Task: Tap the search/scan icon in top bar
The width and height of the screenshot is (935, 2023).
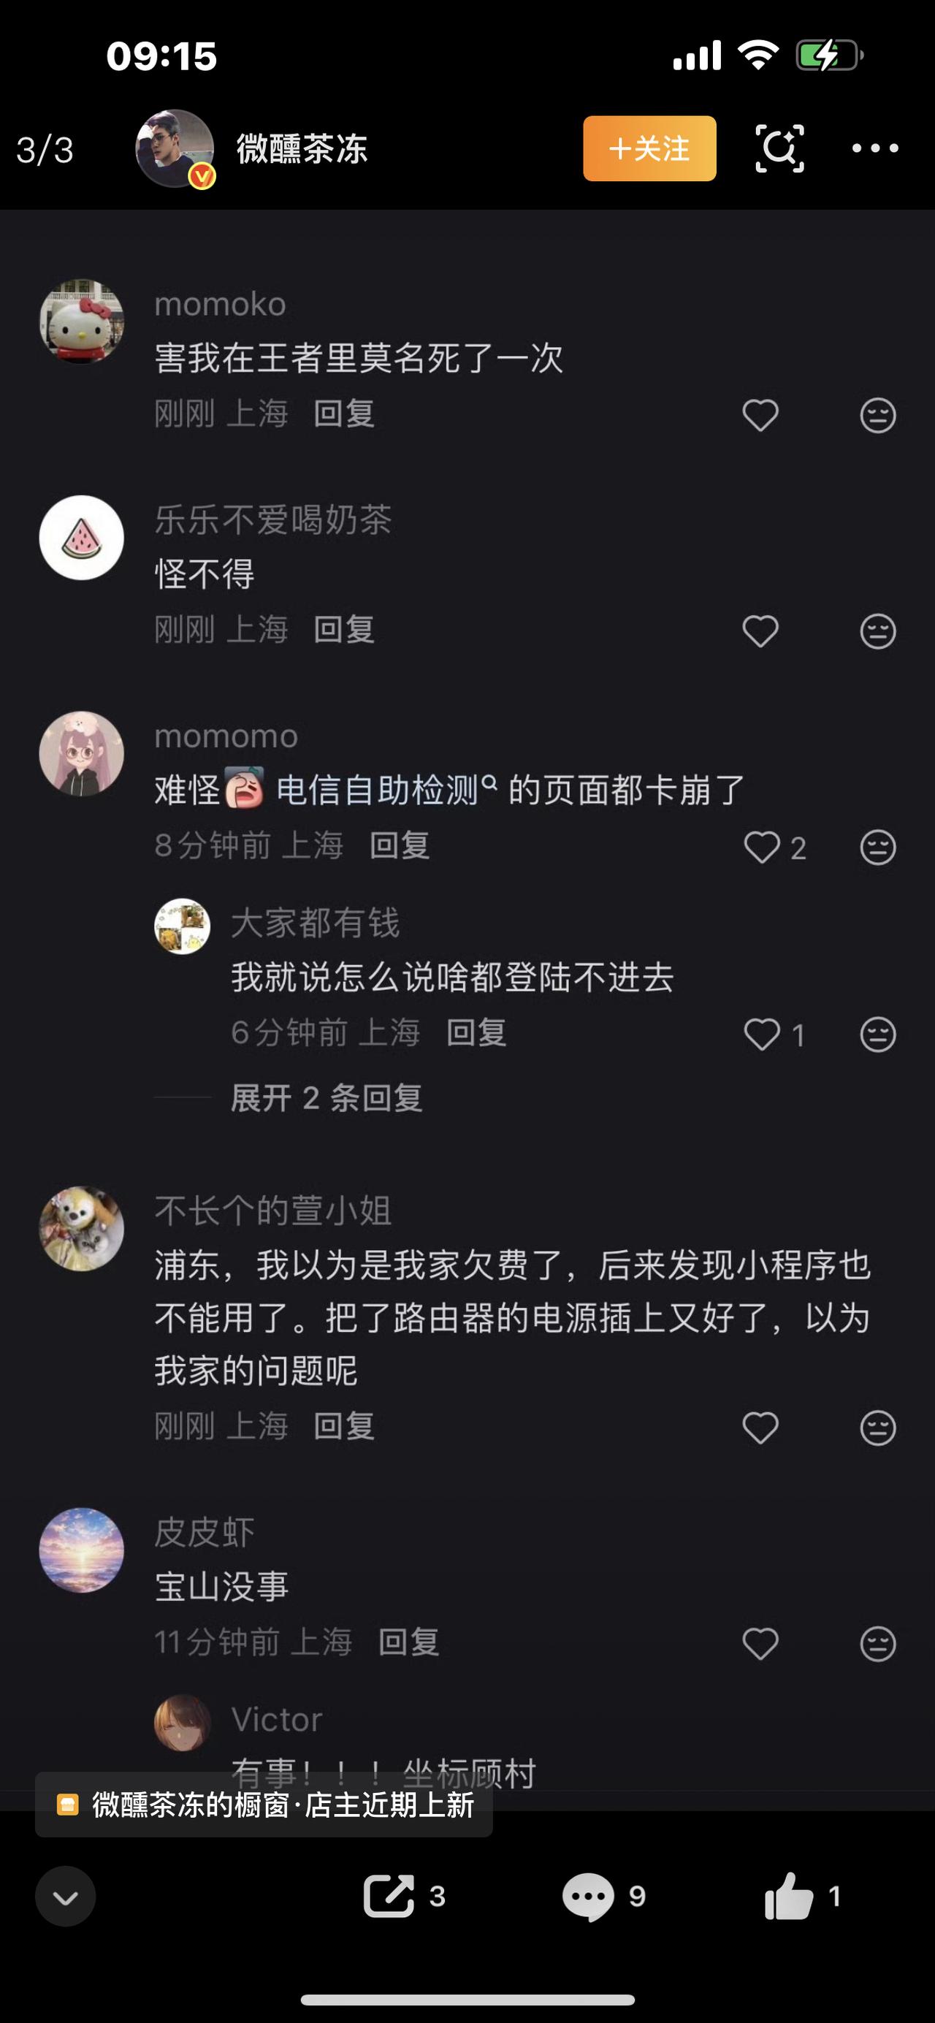Action: 780,148
